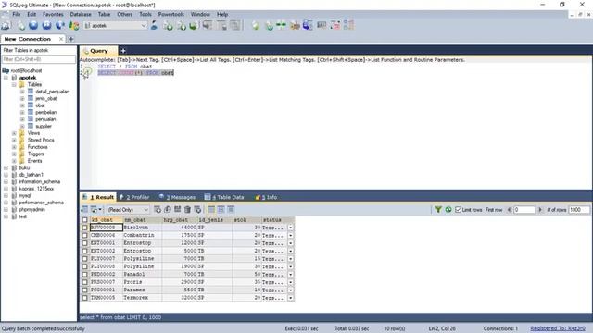Check the row checkbox for Termorex
Viewport: 593px width, 333px height.
(x=84, y=298)
